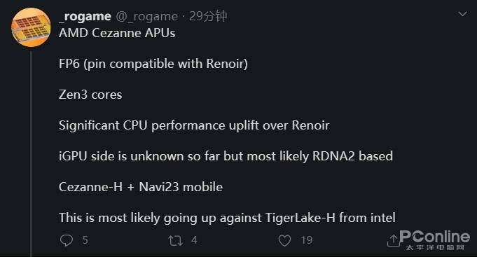Select the 'AMD Cezanne APUs' text line
Screen dimensions: 477x257
pyautogui.click(x=117, y=33)
